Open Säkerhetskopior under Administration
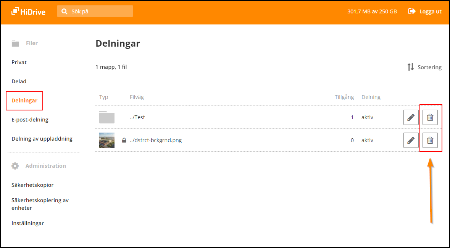 [x=32, y=185]
